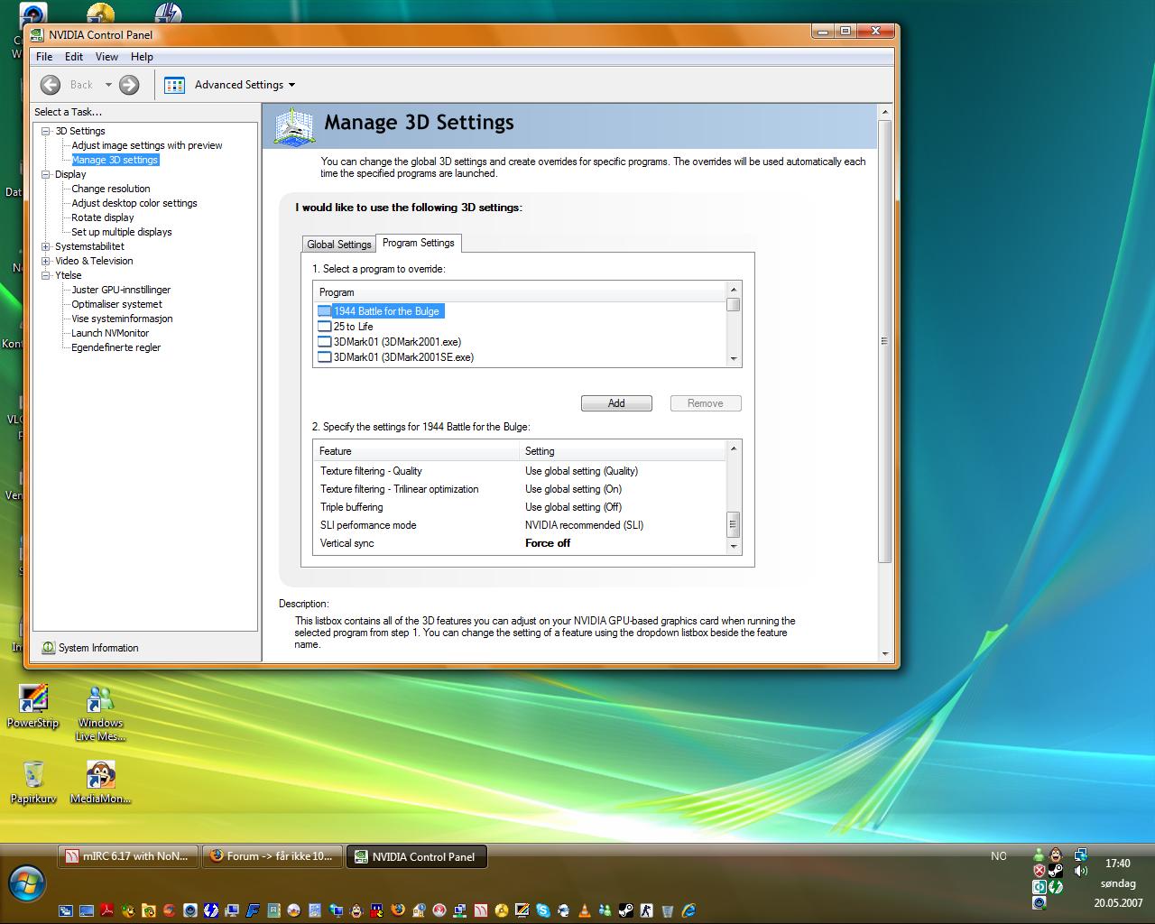Expand the Video & Television node
Image resolution: width=1155 pixels, height=924 pixels.
coord(46,261)
